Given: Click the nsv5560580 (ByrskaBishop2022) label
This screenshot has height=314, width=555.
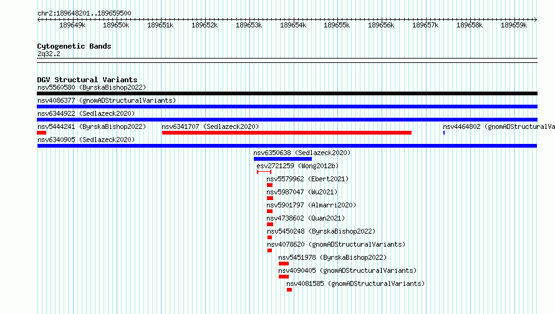Looking at the screenshot, I should click(x=92, y=87).
